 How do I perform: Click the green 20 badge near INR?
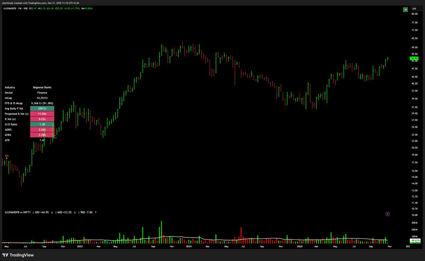coord(405,10)
